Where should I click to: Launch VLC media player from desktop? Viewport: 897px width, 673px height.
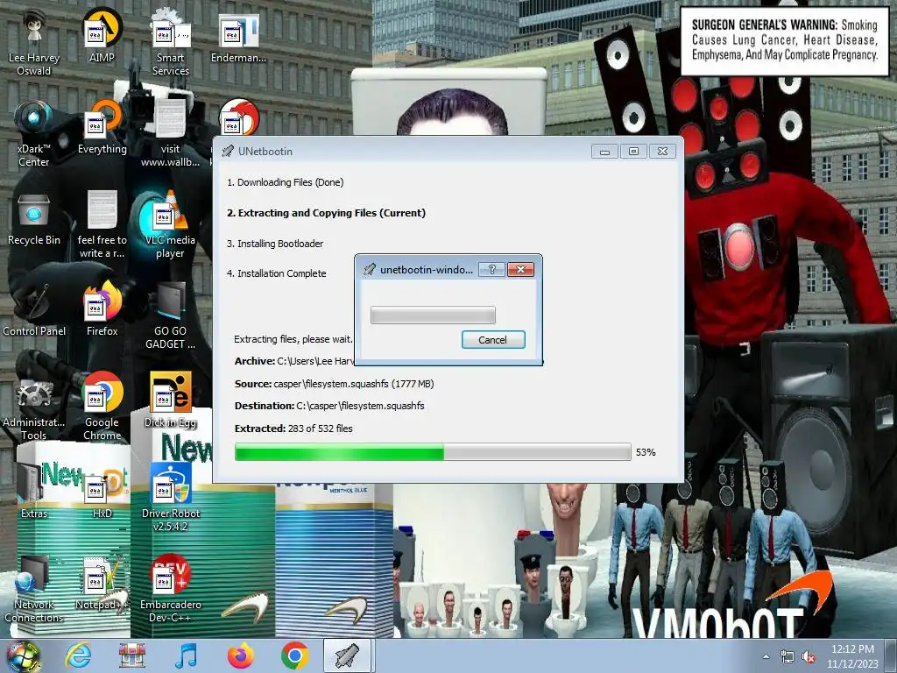pos(171,225)
